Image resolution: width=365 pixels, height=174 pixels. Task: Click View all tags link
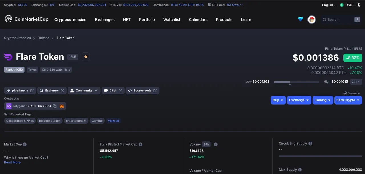pos(113,121)
